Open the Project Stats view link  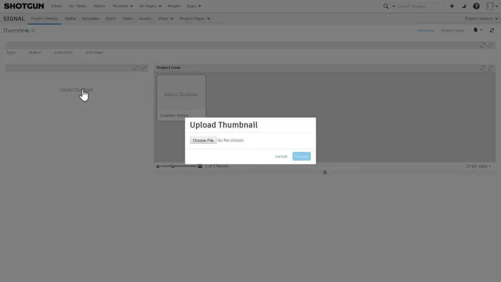(453, 31)
